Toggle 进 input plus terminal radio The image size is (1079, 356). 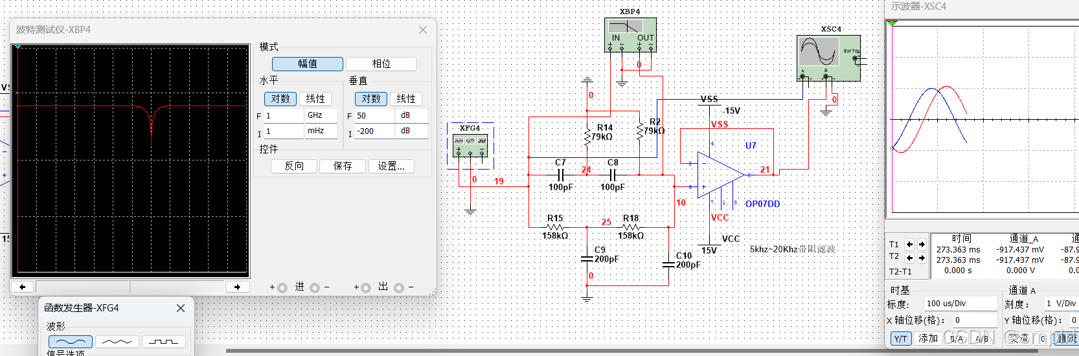[x=282, y=288]
